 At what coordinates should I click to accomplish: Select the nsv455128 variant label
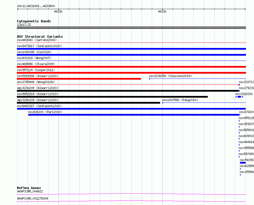(x=246, y=118)
